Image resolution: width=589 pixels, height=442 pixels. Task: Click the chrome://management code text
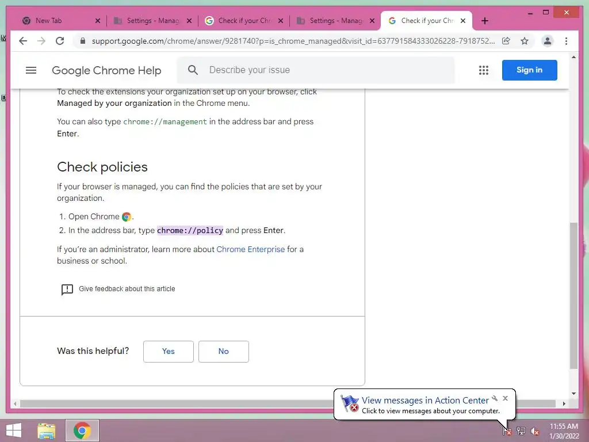click(x=165, y=122)
